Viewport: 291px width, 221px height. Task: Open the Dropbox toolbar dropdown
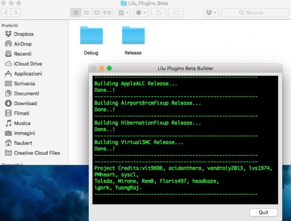pos(210,12)
